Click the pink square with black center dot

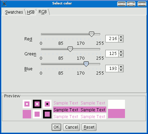[47, 104]
